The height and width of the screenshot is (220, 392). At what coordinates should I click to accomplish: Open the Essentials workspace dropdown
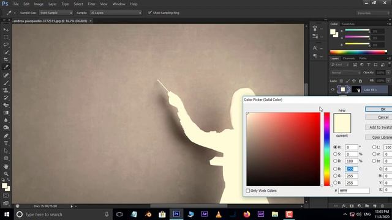click(x=374, y=13)
